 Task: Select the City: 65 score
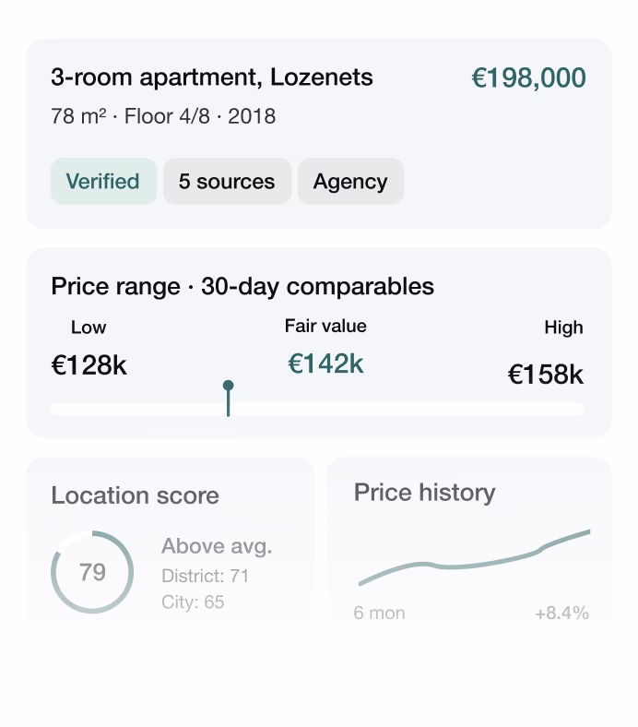point(193,602)
